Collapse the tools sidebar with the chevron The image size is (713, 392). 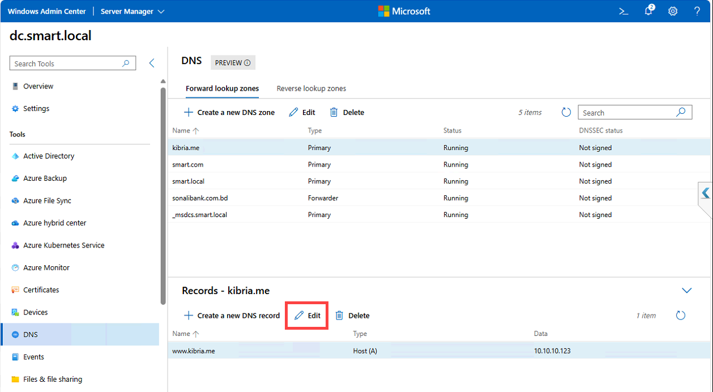click(151, 63)
